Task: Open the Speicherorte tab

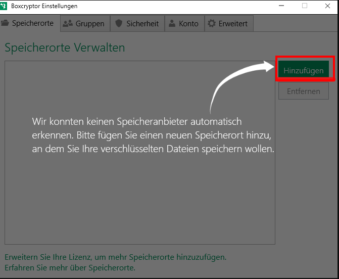Action: click(30, 23)
